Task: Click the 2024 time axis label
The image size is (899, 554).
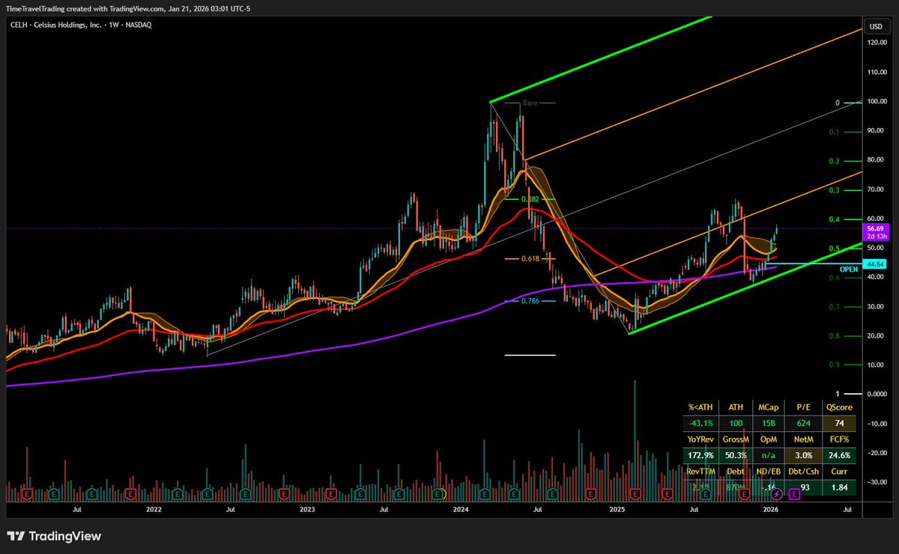Action: [x=461, y=509]
